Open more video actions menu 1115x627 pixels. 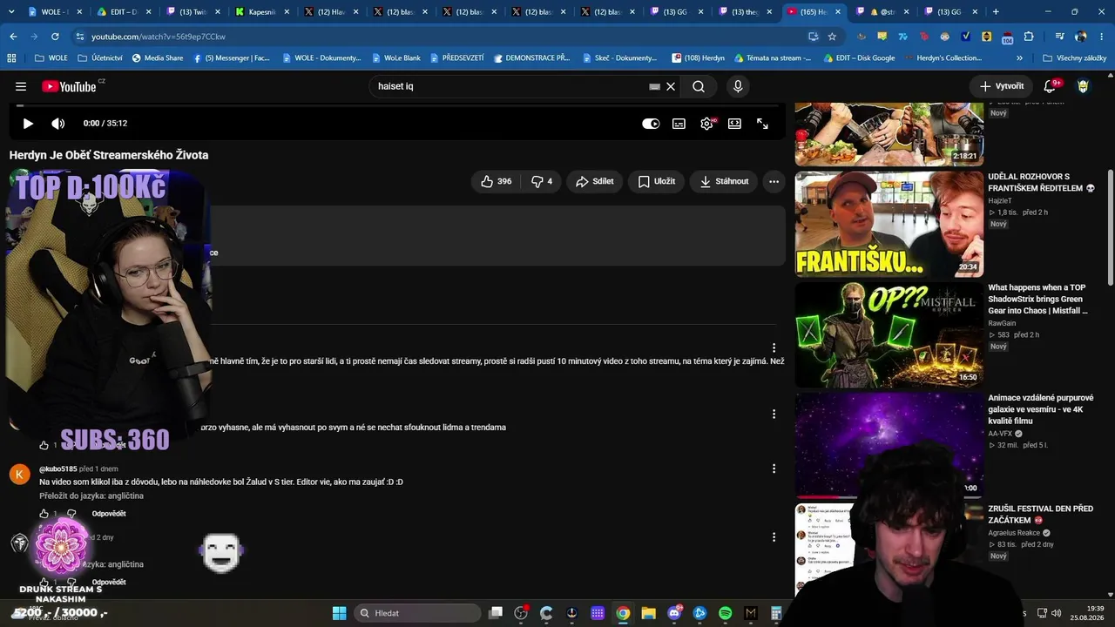pos(774,181)
